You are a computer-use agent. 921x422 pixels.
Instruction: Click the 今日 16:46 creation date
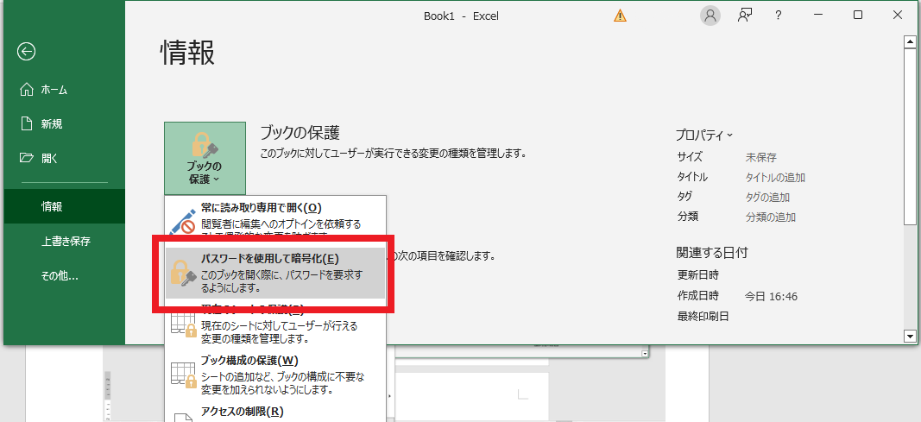pos(771,296)
